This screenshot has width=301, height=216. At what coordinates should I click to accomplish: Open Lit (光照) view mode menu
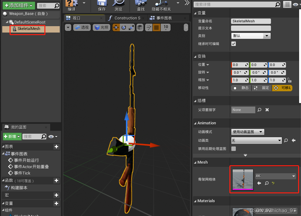click(102, 28)
